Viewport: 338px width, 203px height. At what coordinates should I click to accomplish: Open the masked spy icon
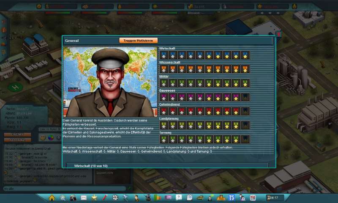[x=147, y=198]
